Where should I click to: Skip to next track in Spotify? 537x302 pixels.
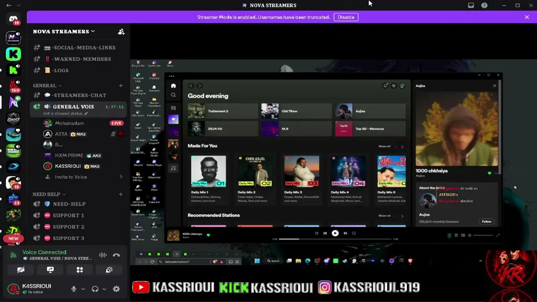[345, 233]
